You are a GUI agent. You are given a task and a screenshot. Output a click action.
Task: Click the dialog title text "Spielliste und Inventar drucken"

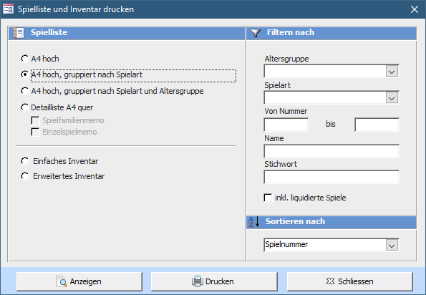point(76,9)
